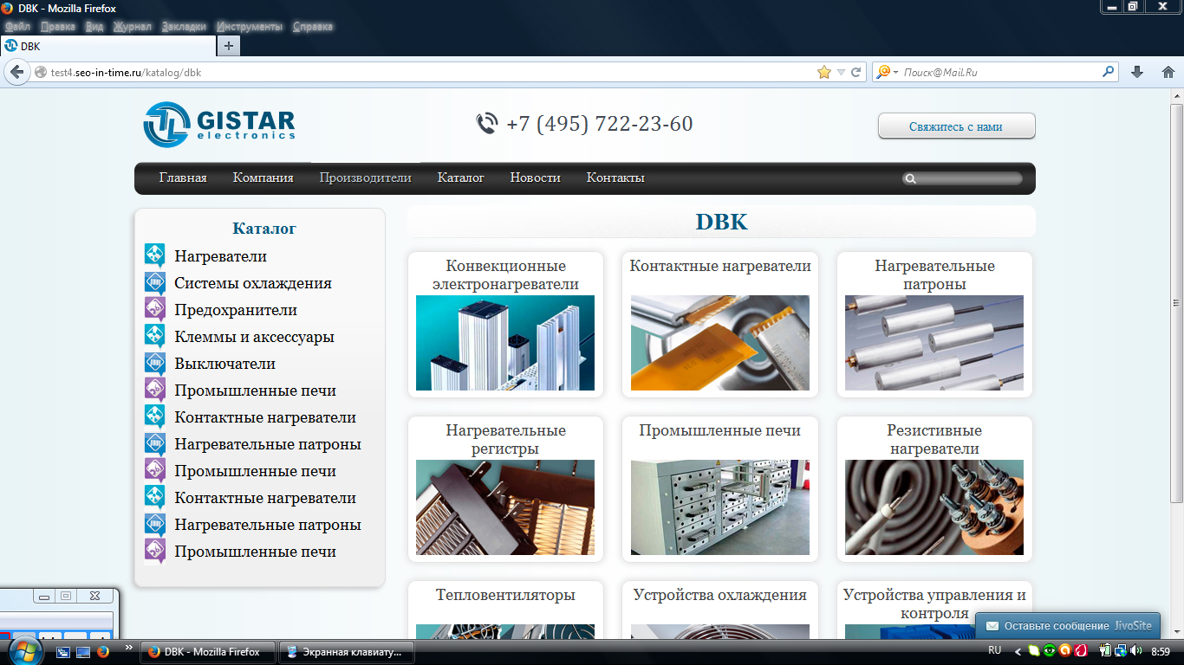Switch to the DBK browser tab

coord(107,46)
